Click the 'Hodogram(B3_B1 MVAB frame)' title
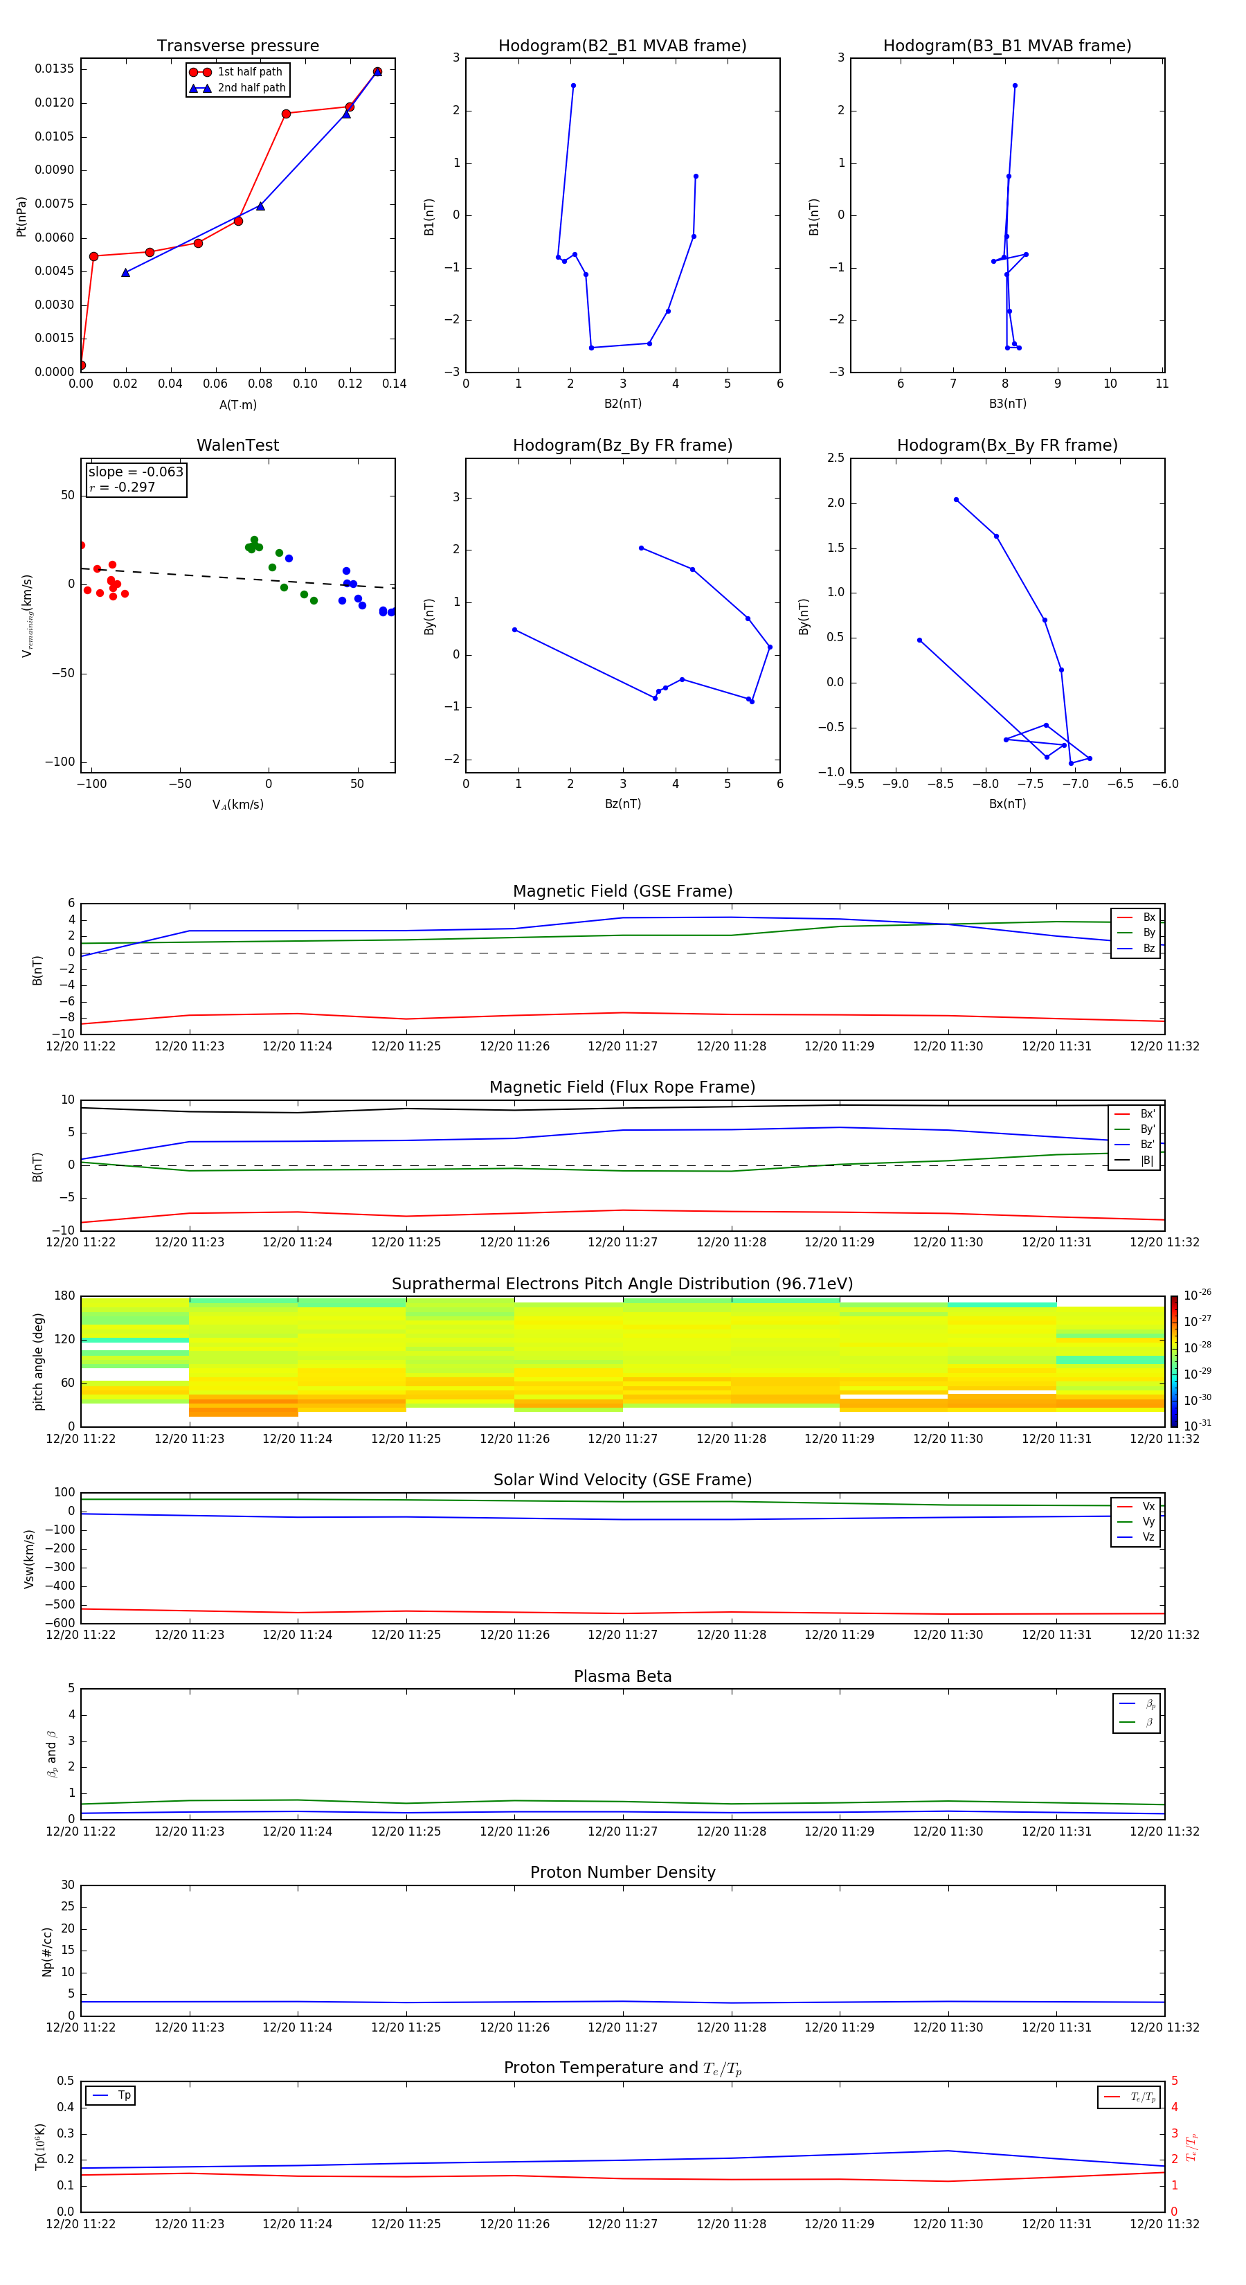This screenshot has width=1246, height=2285. pos(1007,46)
